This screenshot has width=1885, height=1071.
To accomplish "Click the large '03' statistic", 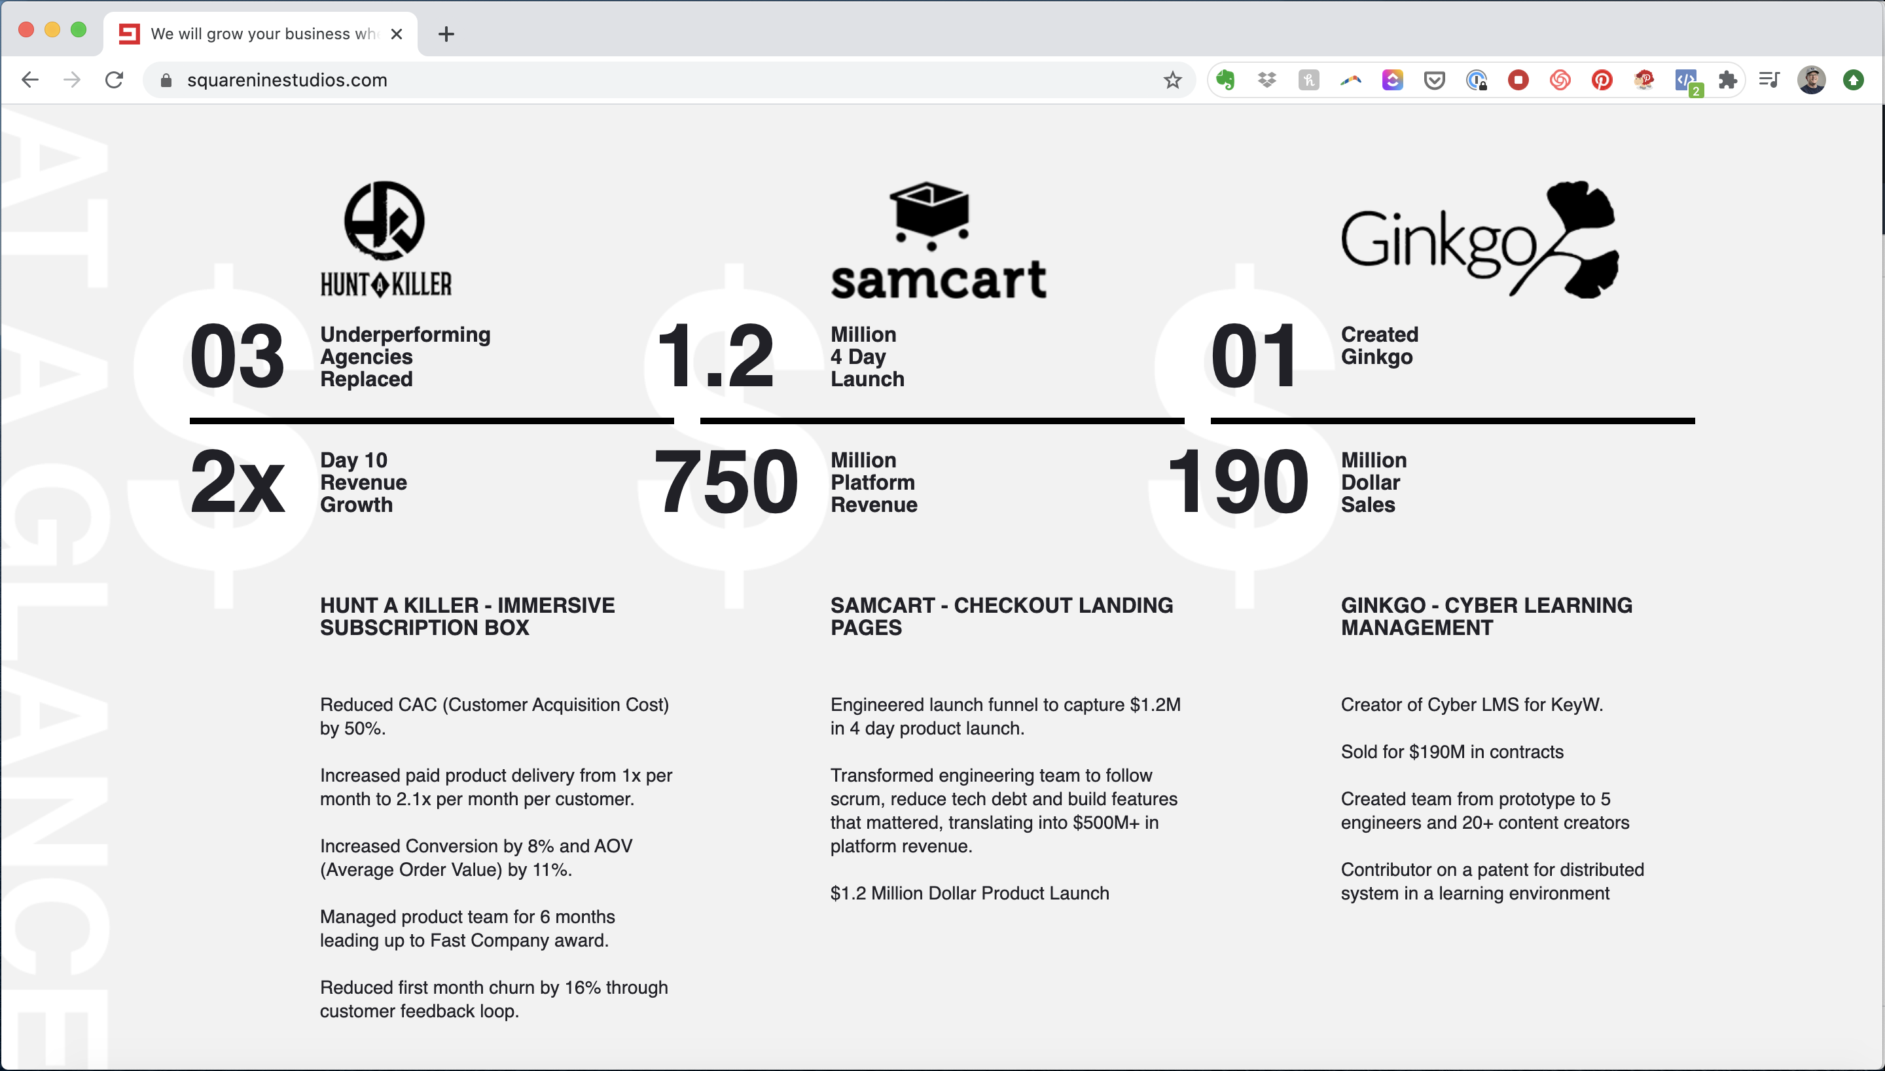I will point(237,357).
